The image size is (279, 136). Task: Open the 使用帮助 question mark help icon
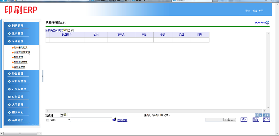(268, 23)
